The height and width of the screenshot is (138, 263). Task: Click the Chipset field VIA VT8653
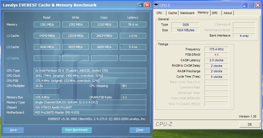[90, 107]
